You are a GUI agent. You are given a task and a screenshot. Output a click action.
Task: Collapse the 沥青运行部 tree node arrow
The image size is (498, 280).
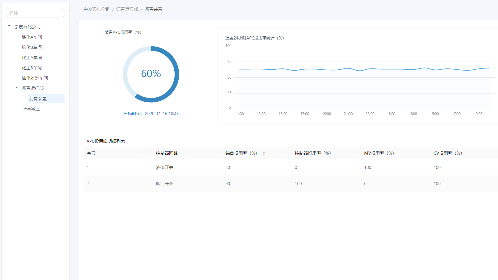click(17, 88)
